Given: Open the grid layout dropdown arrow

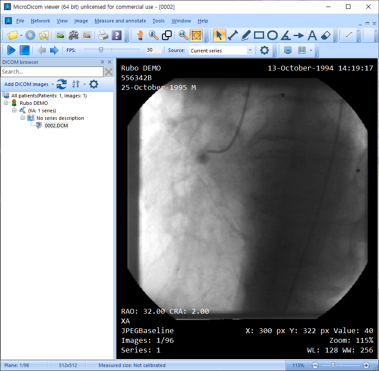Looking at the screenshot, I should 311,50.
